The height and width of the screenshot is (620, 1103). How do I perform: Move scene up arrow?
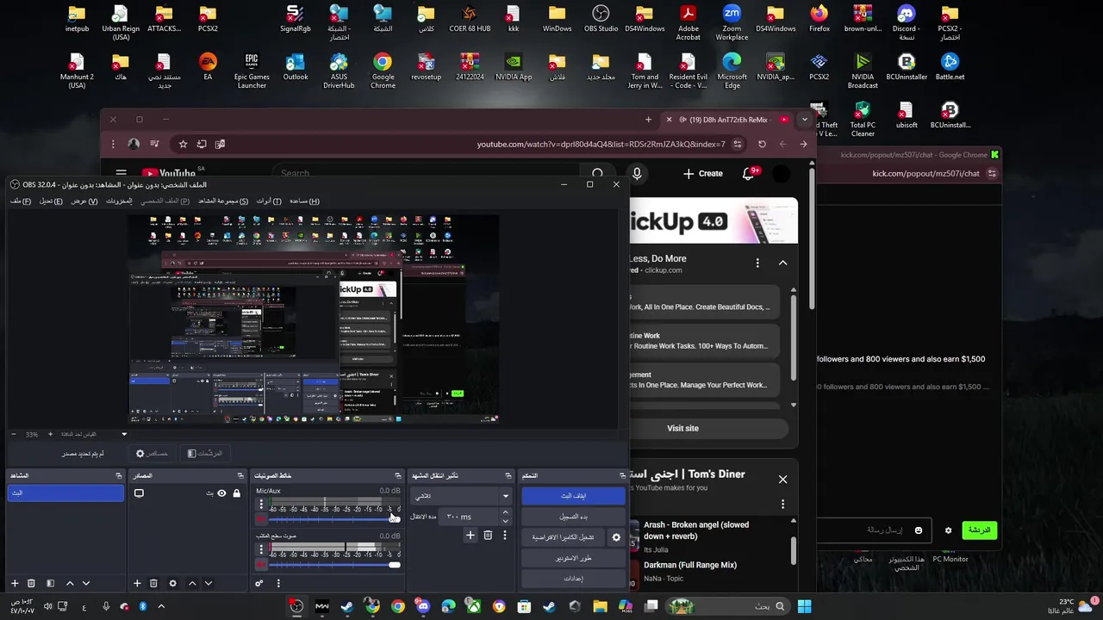click(70, 583)
